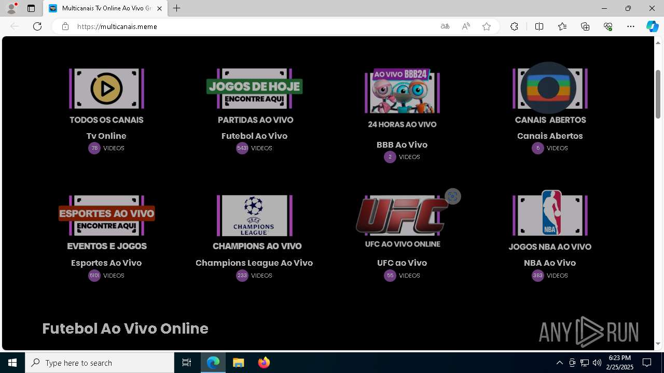Open Collections panel
664x373 pixels.
[x=585, y=26]
